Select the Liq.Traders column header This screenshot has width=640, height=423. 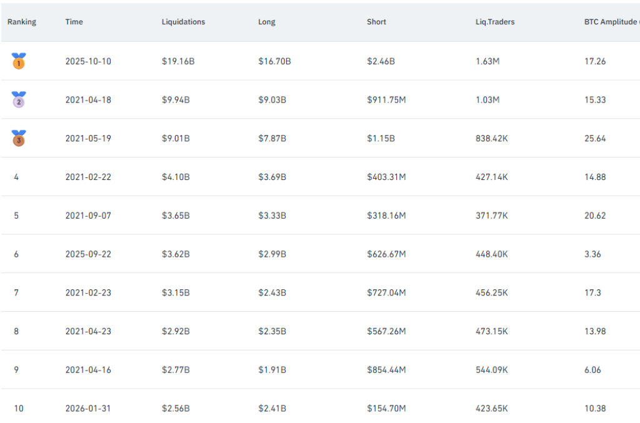point(494,22)
